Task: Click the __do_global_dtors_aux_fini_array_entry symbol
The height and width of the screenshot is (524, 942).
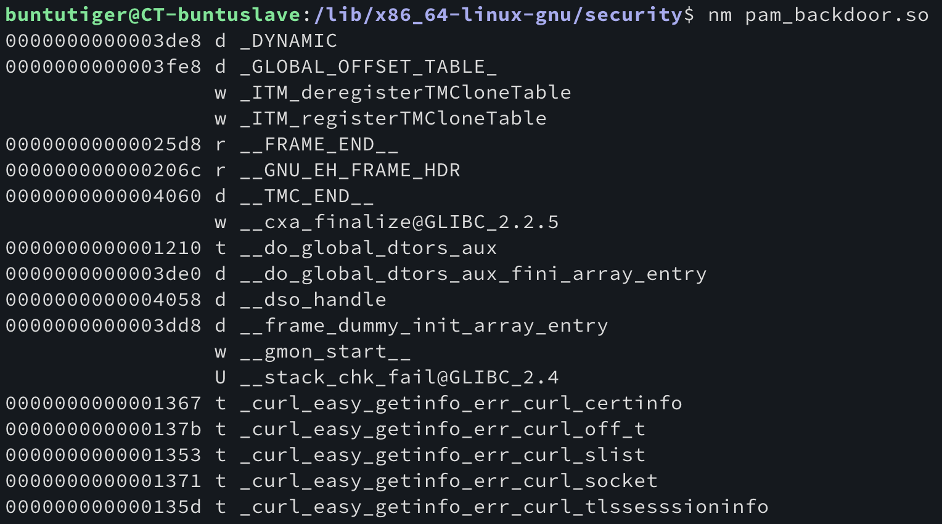Action: click(473, 274)
